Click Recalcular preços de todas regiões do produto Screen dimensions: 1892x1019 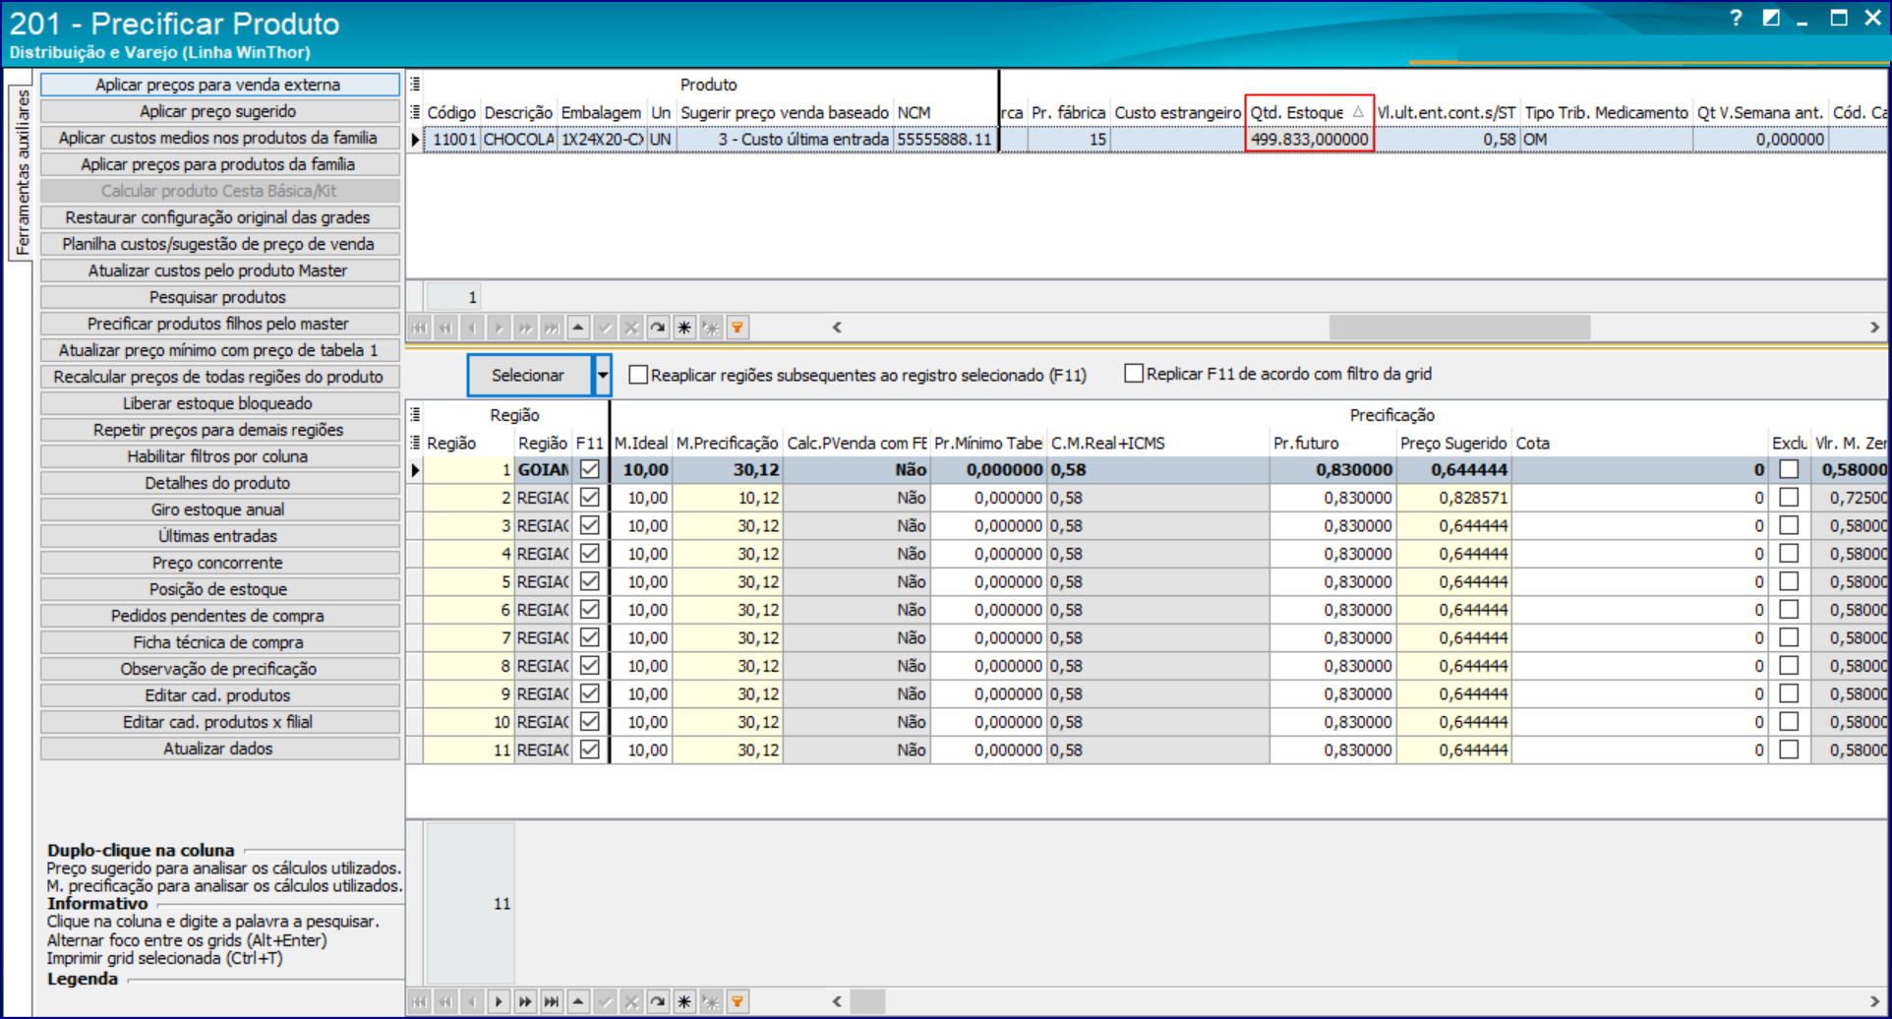pos(218,377)
